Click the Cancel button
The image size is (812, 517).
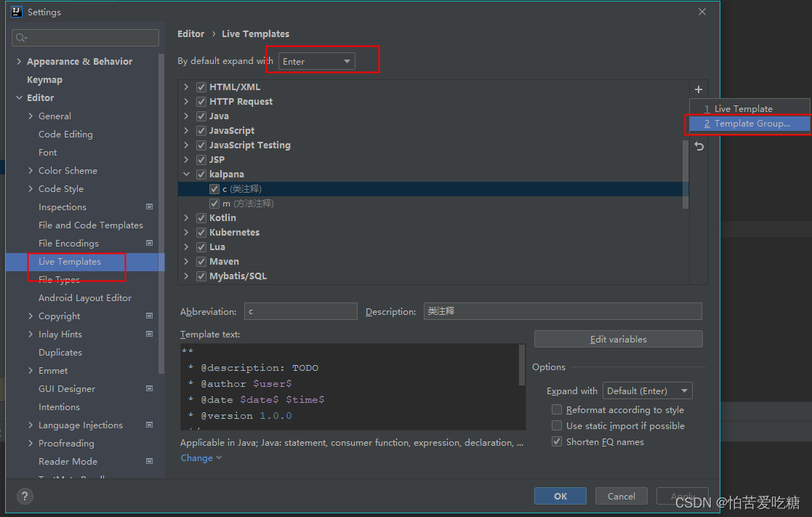pos(622,497)
